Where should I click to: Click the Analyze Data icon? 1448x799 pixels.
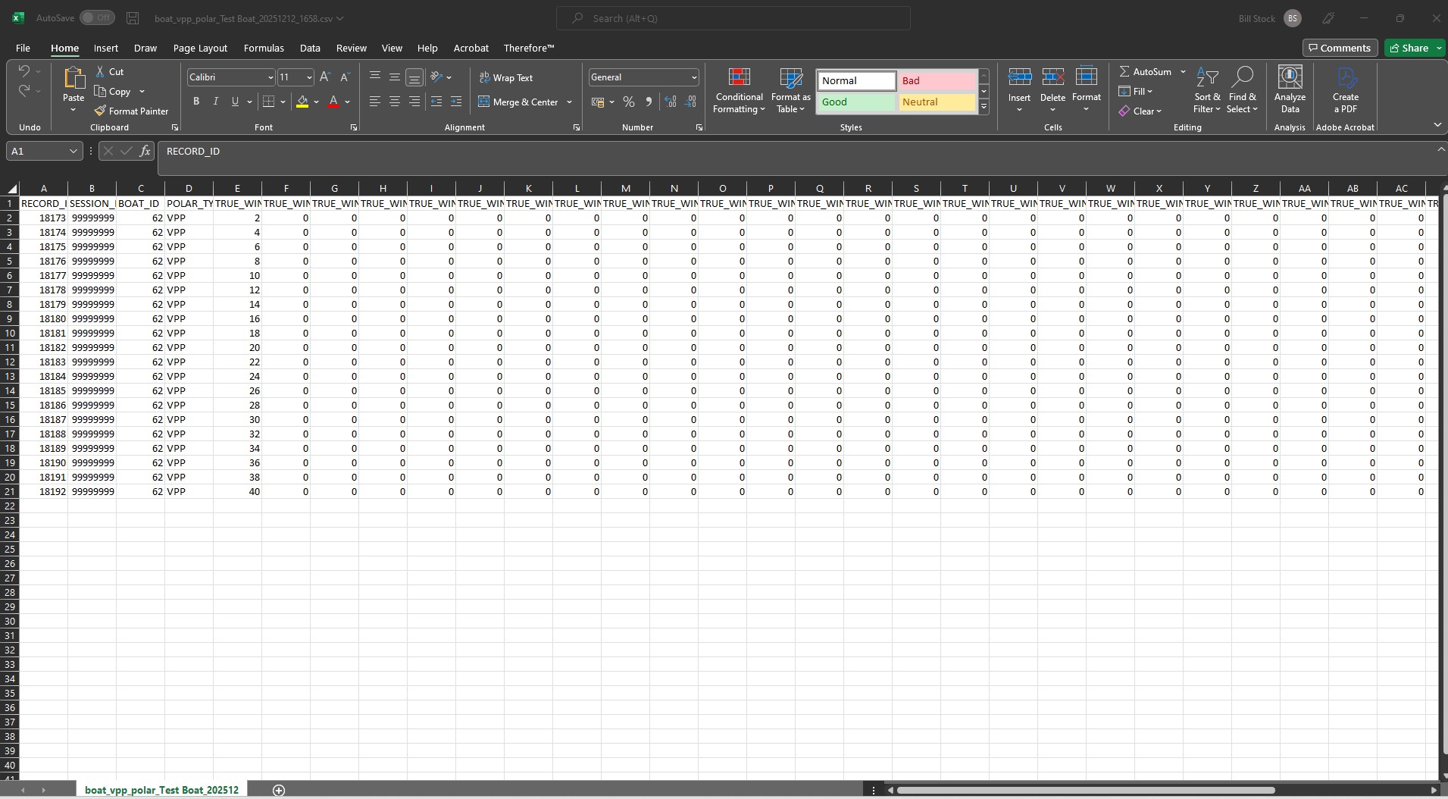pyautogui.click(x=1290, y=78)
